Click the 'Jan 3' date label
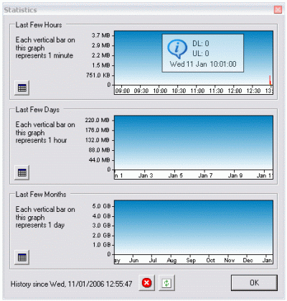 (146, 175)
